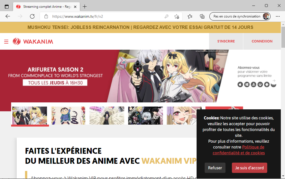Select the dark group anime thumbnail
The height and width of the screenshot is (179, 285).
pyautogui.click(x=146, y=116)
